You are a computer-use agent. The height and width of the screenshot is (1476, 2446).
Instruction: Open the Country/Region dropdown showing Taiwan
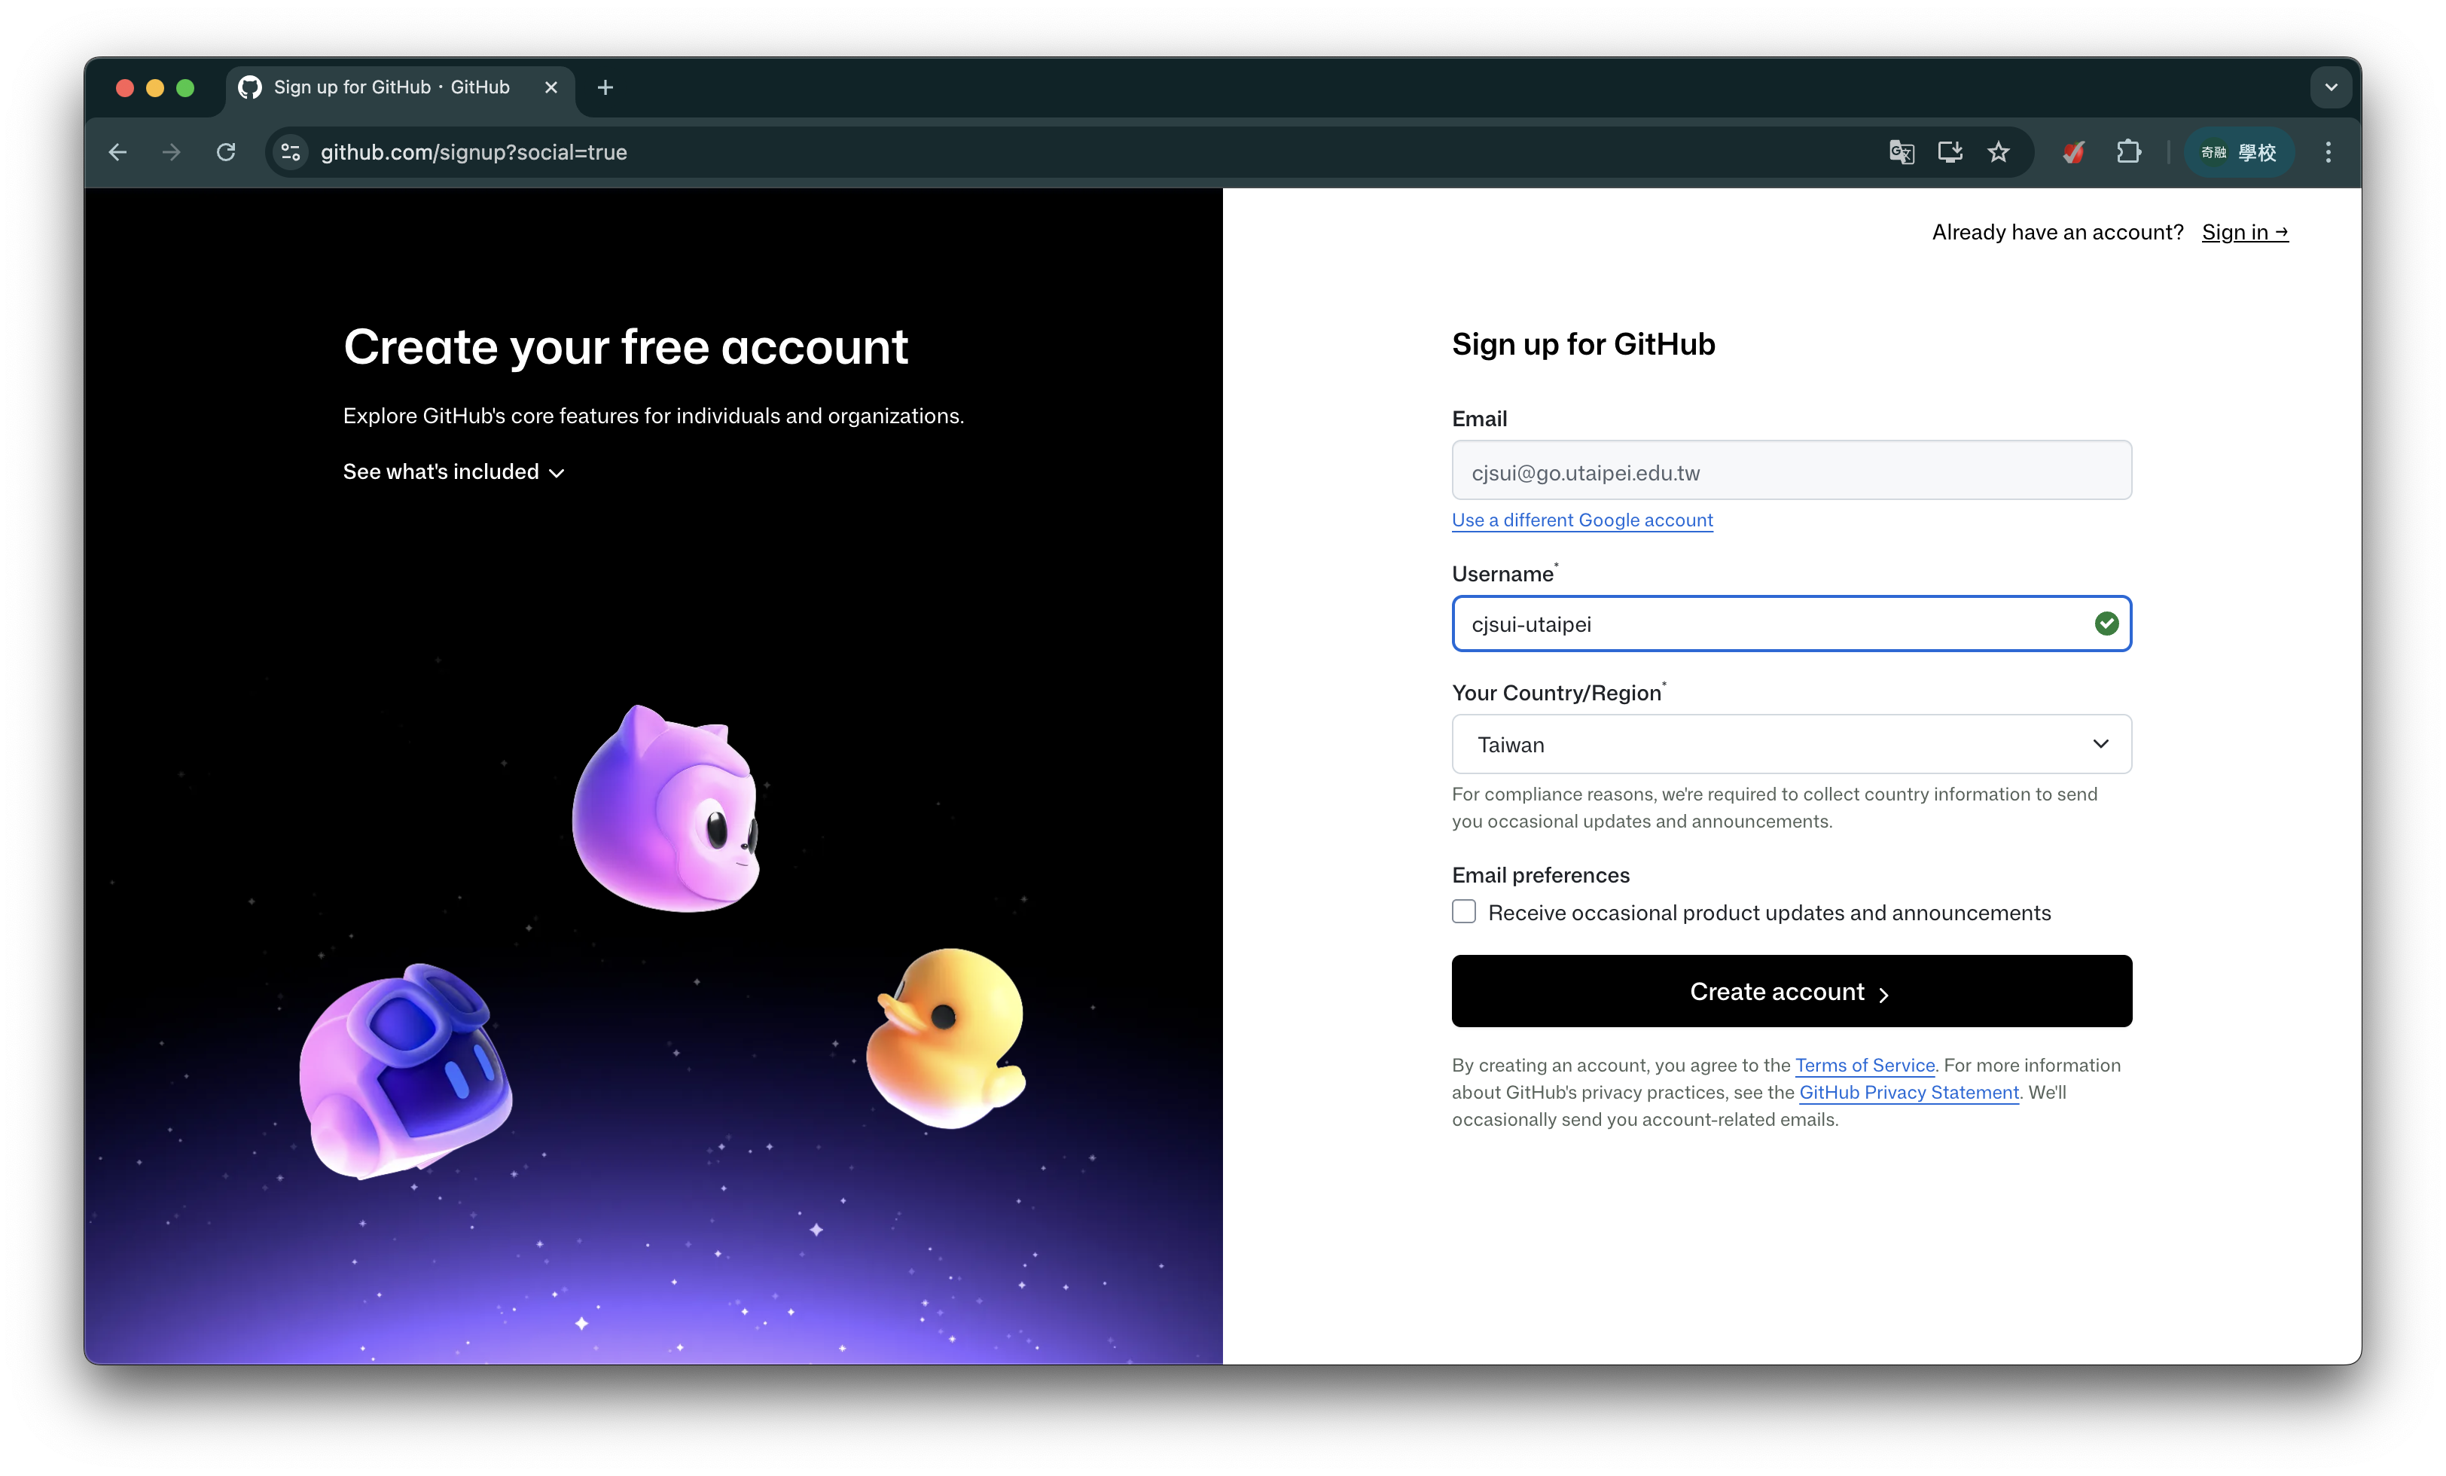click(1791, 743)
